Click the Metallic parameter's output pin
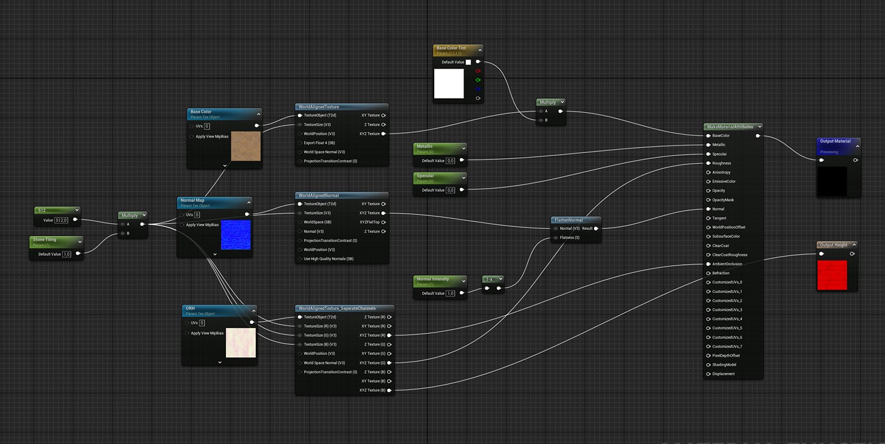885x444 pixels. tap(463, 161)
